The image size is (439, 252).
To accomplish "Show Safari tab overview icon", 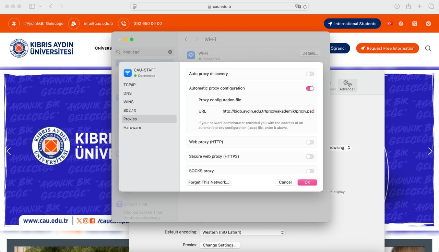I will click(431, 7).
